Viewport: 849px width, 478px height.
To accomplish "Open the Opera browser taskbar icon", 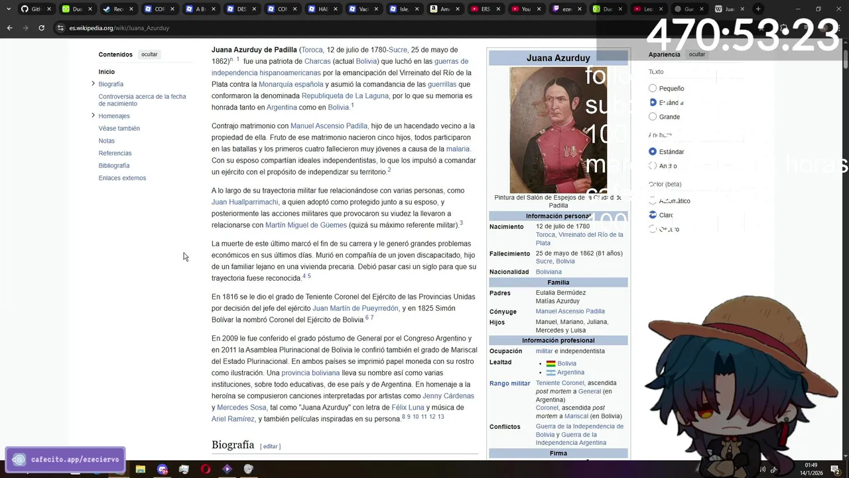I will coord(206,469).
